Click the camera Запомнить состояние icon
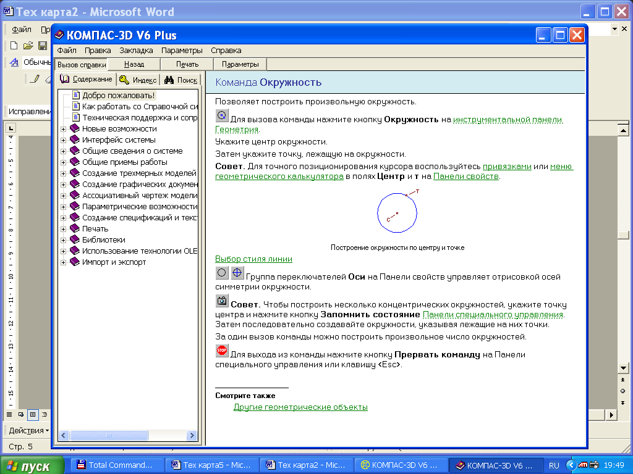The height and width of the screenshot is (474, 633). pos(222,301)
